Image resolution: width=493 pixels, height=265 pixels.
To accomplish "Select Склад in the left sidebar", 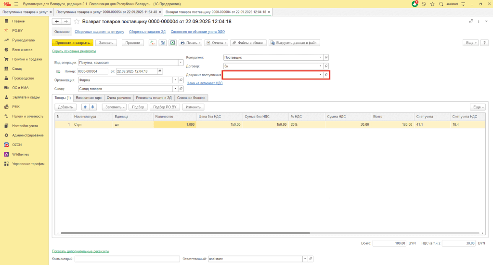I will pyautogui.click(x=17, y=69).
